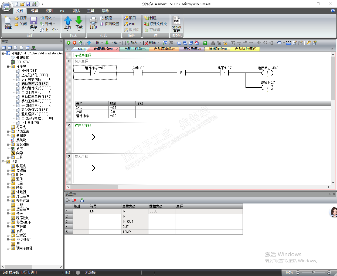Click the Open folder icon in the quick access toolbar

coord(22,4)
